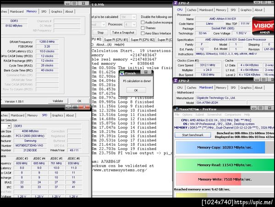The image size is (275, 207).
Task: Open MaxxMEM Screenshot menu
Action: 214,115
